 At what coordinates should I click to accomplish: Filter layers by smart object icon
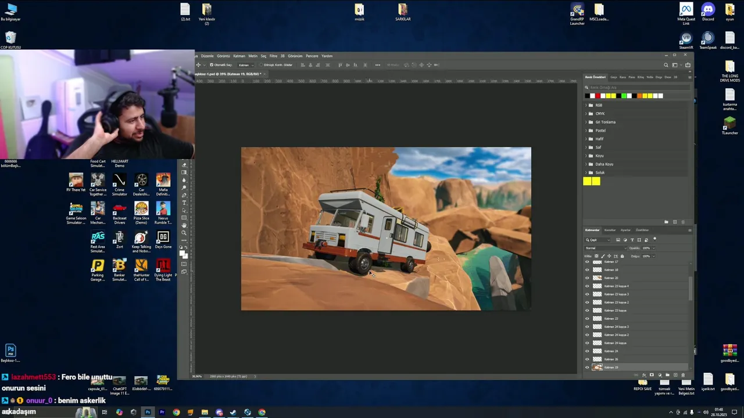pyautogui.click(x=646, y=240)
